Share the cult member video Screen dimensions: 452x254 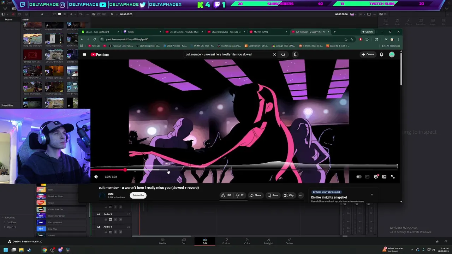(x=255, y=195)
